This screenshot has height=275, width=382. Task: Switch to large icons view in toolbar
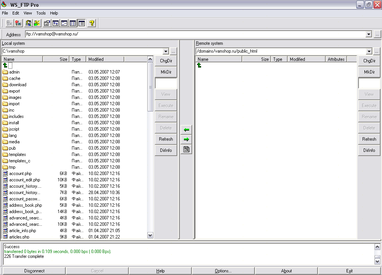pyautogui.click(x=56, y=23)
